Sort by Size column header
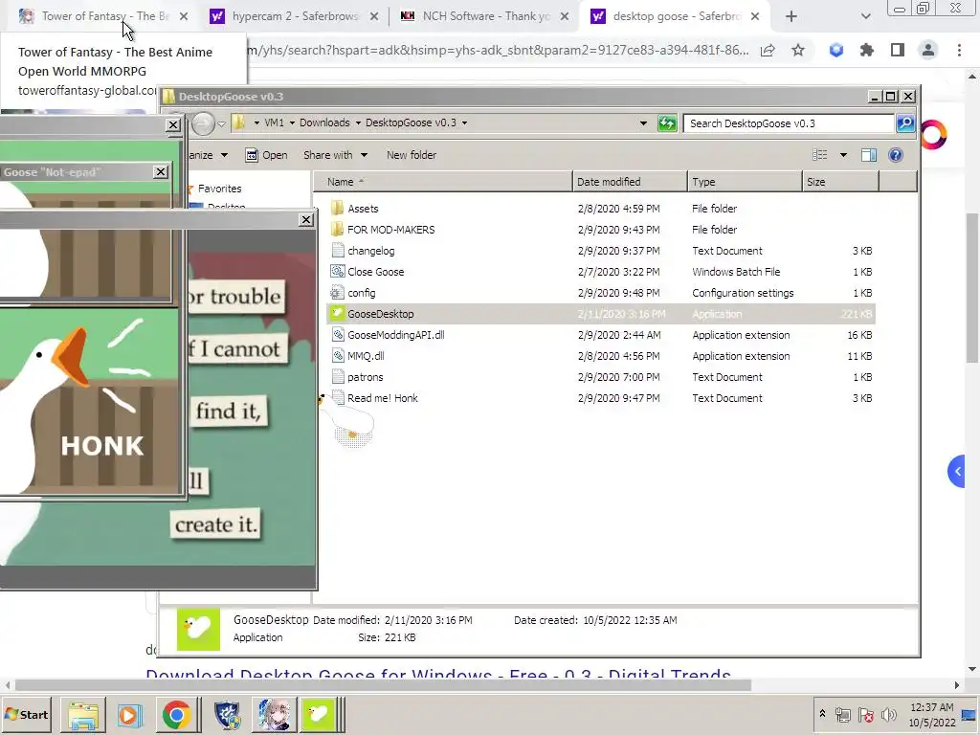 pyautogui.click(x=841, y=182)
